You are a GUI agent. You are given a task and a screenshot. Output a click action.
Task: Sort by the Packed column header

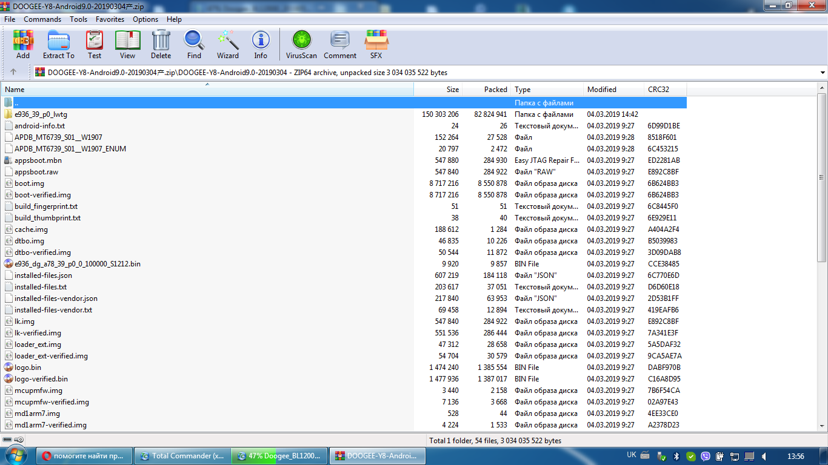coord(486,89)
